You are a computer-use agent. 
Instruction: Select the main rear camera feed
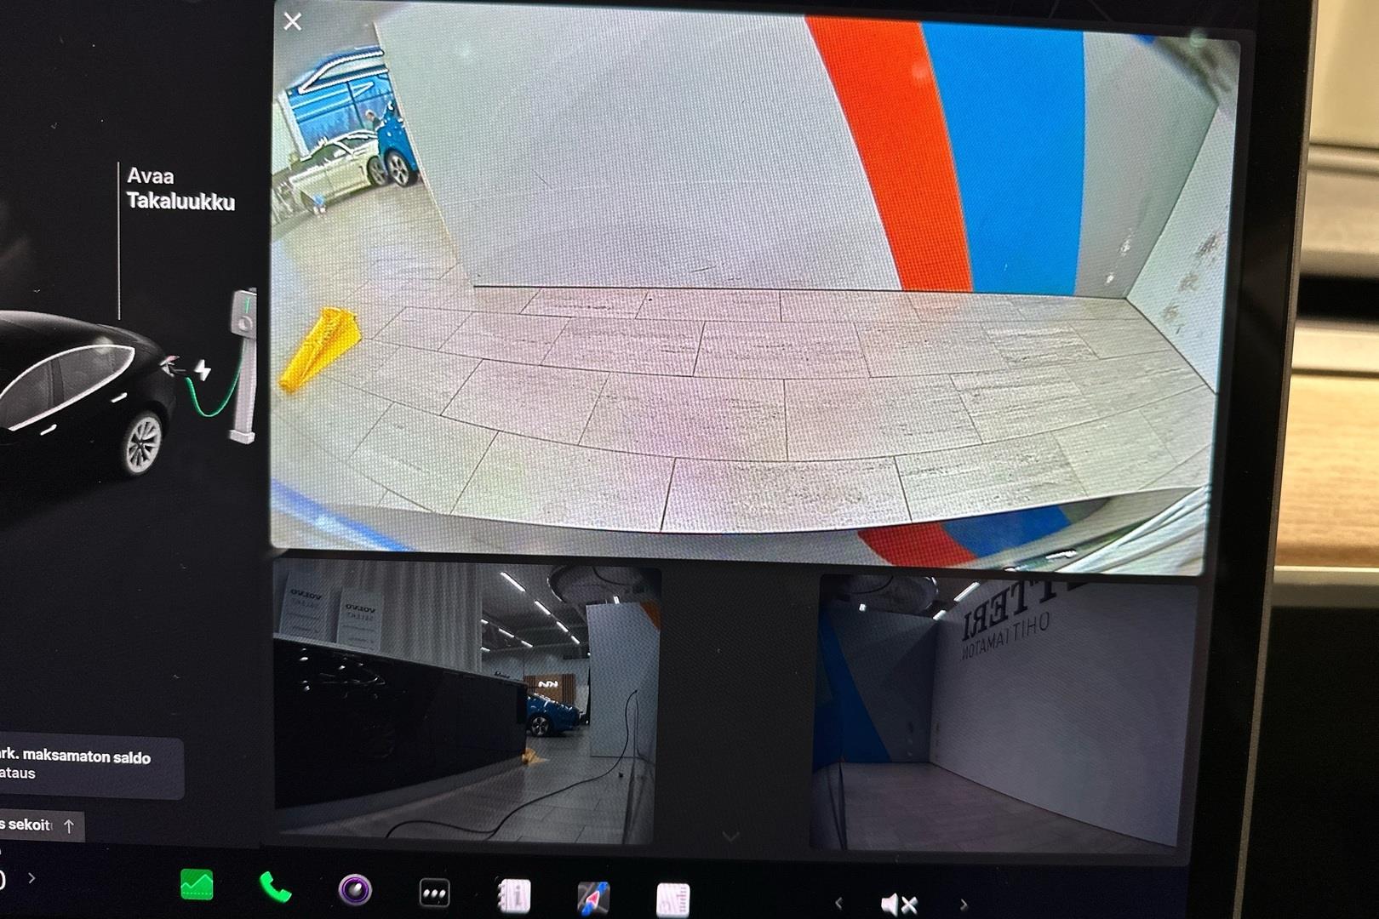[741, 289]
